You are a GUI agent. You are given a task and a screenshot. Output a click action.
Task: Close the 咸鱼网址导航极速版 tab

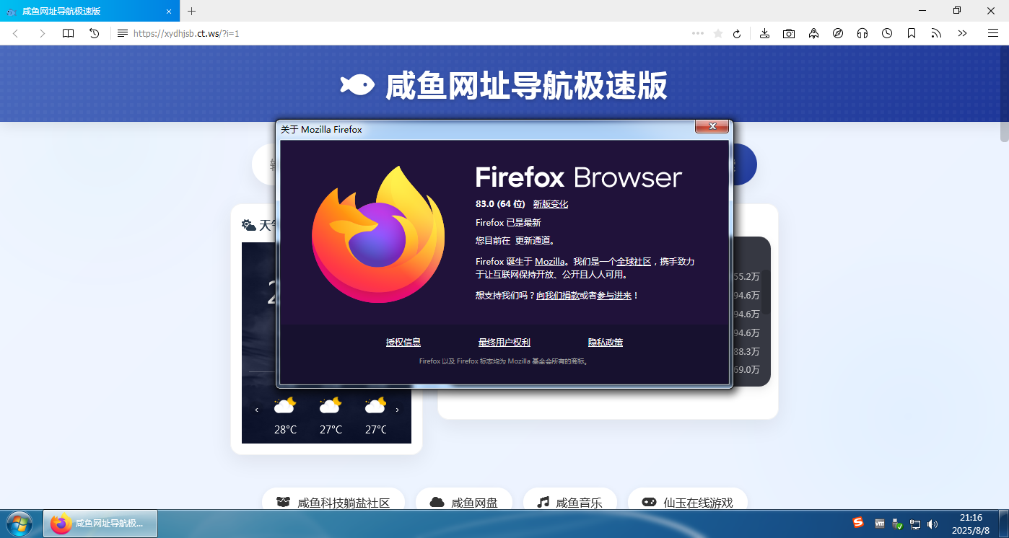[169, 12]
